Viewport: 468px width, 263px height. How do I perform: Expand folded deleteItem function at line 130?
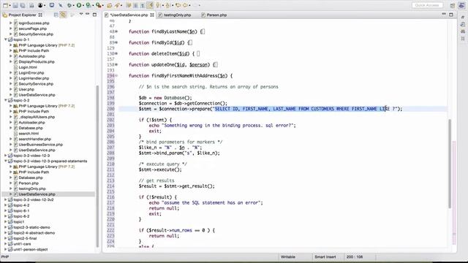click(116, 53)
